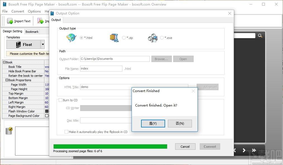Click the File Name input field
The width and height of the screenshot is (283, 165).
tap(101, 68)
